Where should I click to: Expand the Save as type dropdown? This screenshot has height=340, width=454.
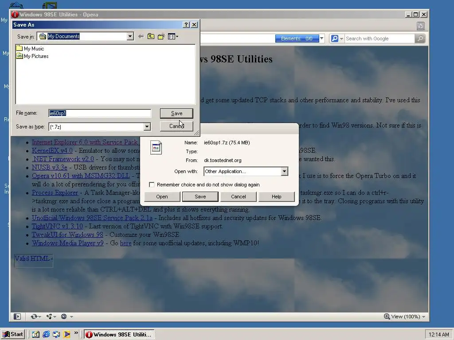[147, 127]
